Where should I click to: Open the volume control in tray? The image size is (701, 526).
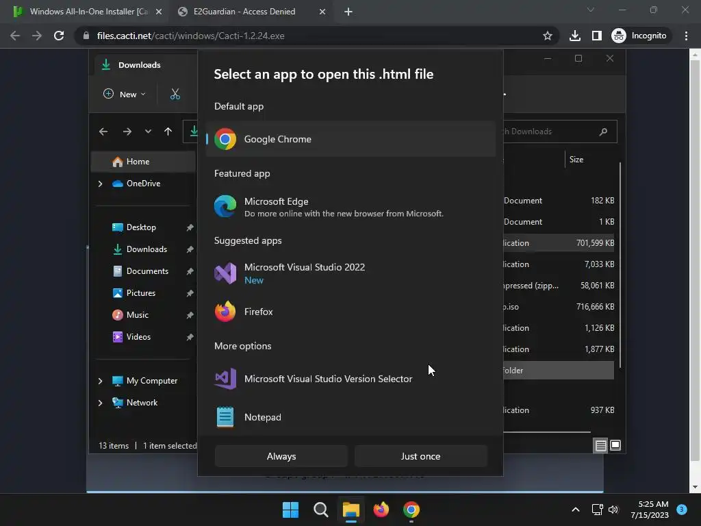pos(613,510)
